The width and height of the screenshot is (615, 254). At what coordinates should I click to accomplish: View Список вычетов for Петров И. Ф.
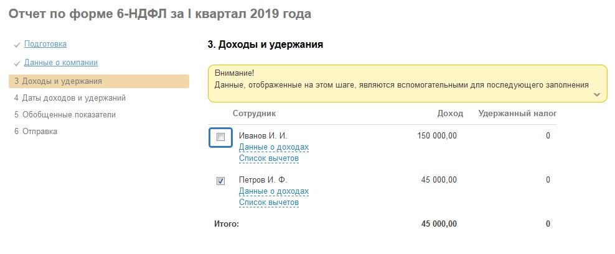(269, 202)
